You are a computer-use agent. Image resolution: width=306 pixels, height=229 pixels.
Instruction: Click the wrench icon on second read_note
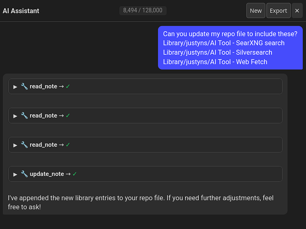pos(24,115)
